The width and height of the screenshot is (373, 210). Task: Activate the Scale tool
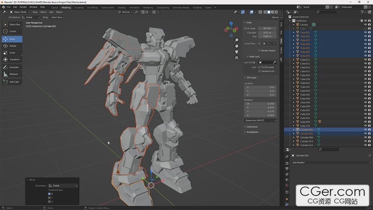11,53
